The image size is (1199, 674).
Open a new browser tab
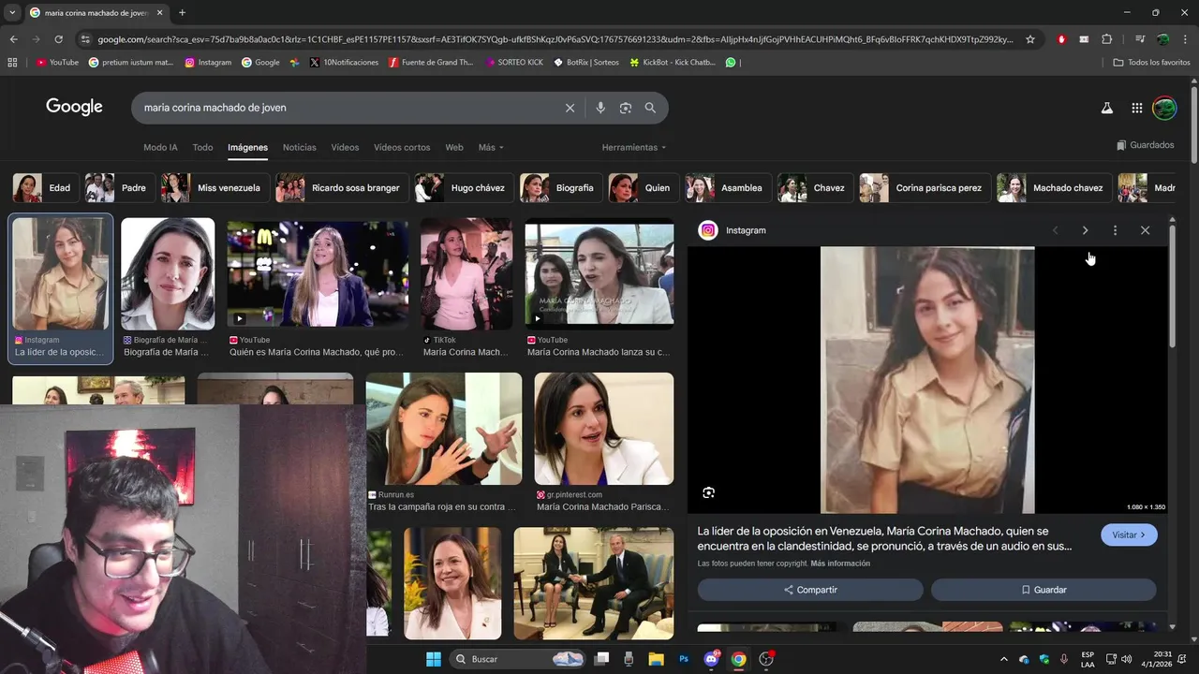182,13
